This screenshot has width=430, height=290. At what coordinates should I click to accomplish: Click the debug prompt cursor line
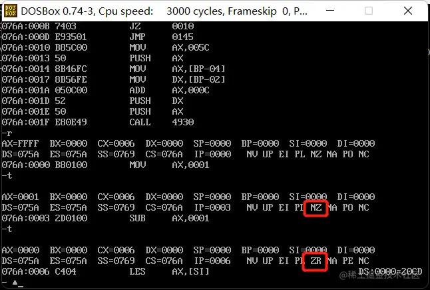[x=13, y=283]
